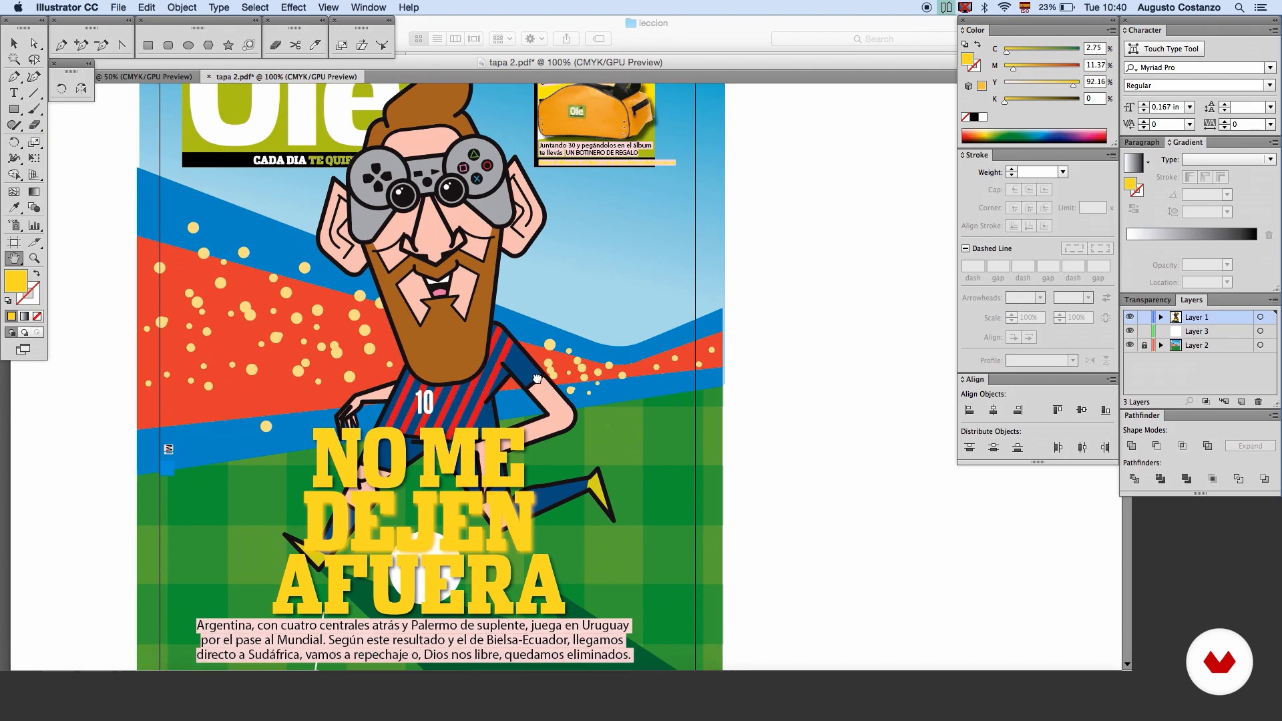Open the Myriad Pro font dropdown
The width and height of the screenshot is (1282, 721).
(1270, 67)
